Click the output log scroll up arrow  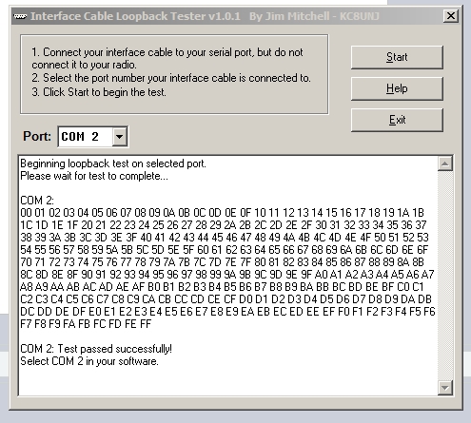445,163
